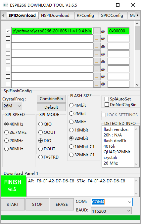Choose 16Mbit flash size

(78, 130)
